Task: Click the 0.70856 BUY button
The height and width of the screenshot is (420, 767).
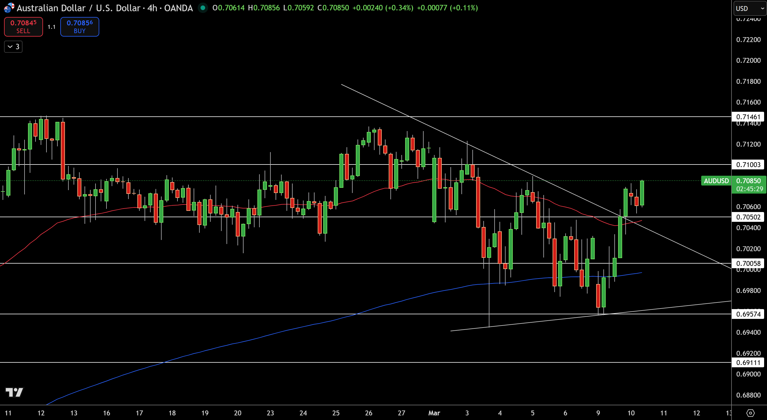Action: (79, 27)
